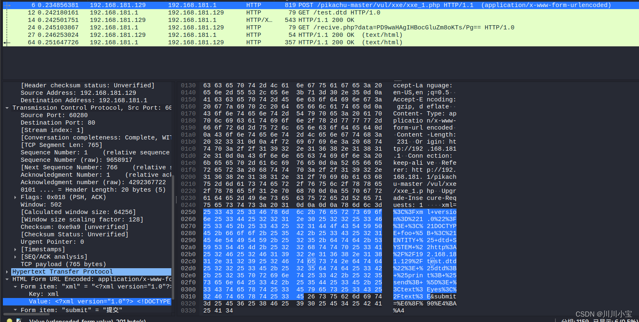
Task: Click hex offset 0250 in the bytes pane
Action: click(188, 212)
